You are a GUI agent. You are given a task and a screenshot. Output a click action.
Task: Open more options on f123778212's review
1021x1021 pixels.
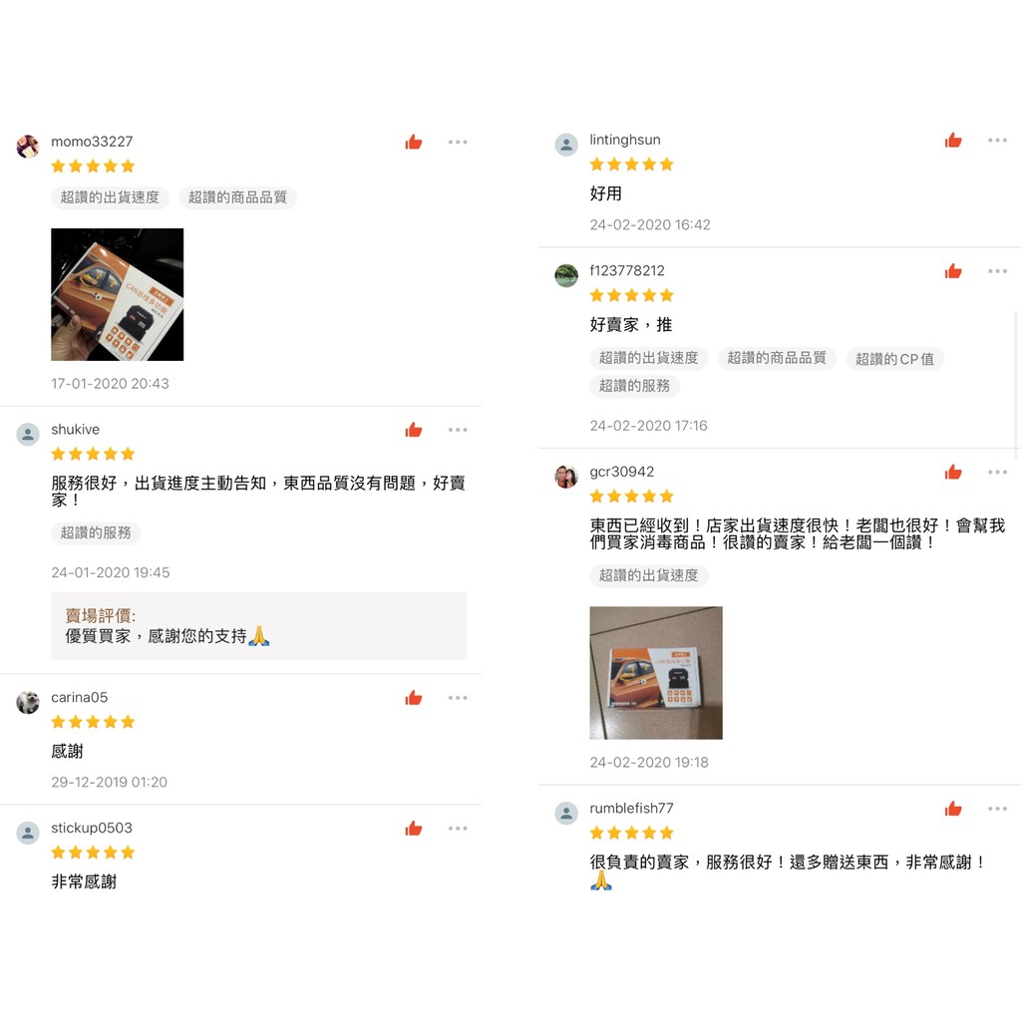(x=997, y=271)
